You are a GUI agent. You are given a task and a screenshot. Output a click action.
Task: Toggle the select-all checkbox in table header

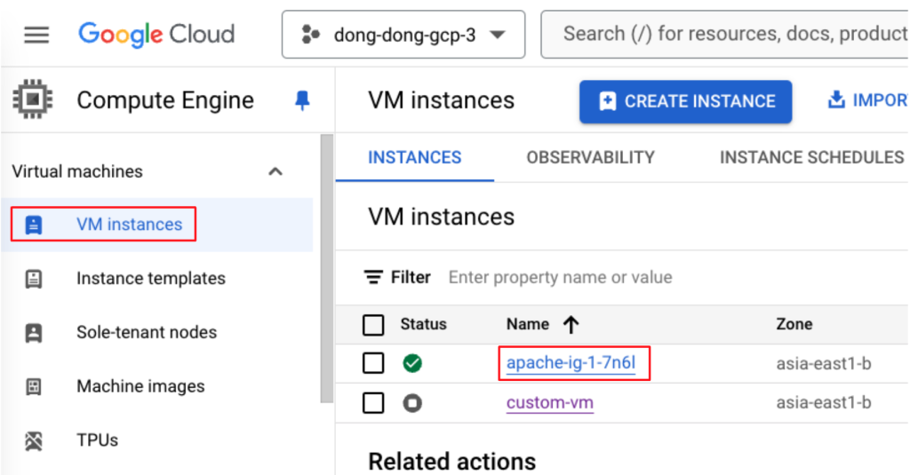[x=373, y=325]
